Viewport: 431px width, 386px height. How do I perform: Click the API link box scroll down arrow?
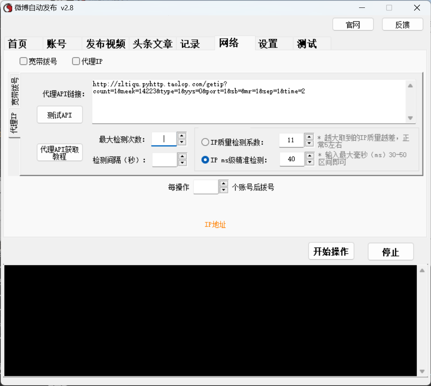(411, 118)
